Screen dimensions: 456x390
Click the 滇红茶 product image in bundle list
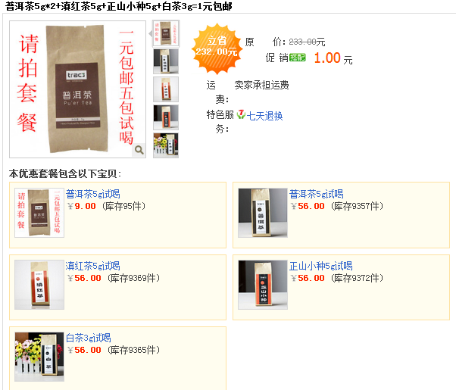point(39,285)
